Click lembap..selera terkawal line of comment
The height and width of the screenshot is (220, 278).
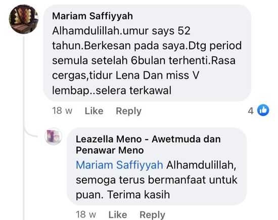112,91
